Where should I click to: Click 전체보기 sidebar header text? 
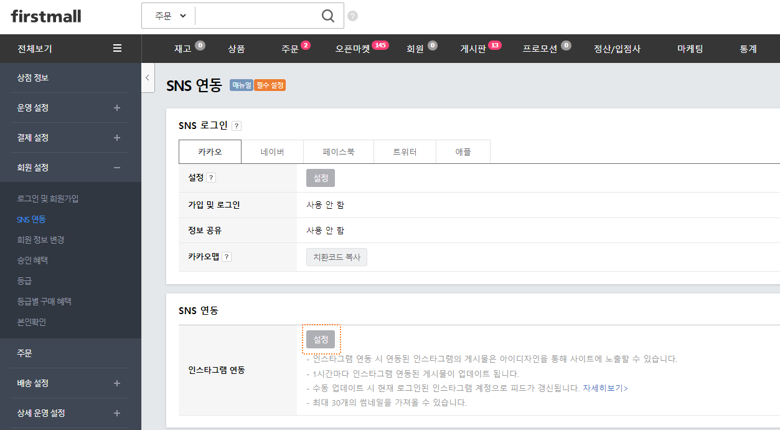[x=35, y=49]
